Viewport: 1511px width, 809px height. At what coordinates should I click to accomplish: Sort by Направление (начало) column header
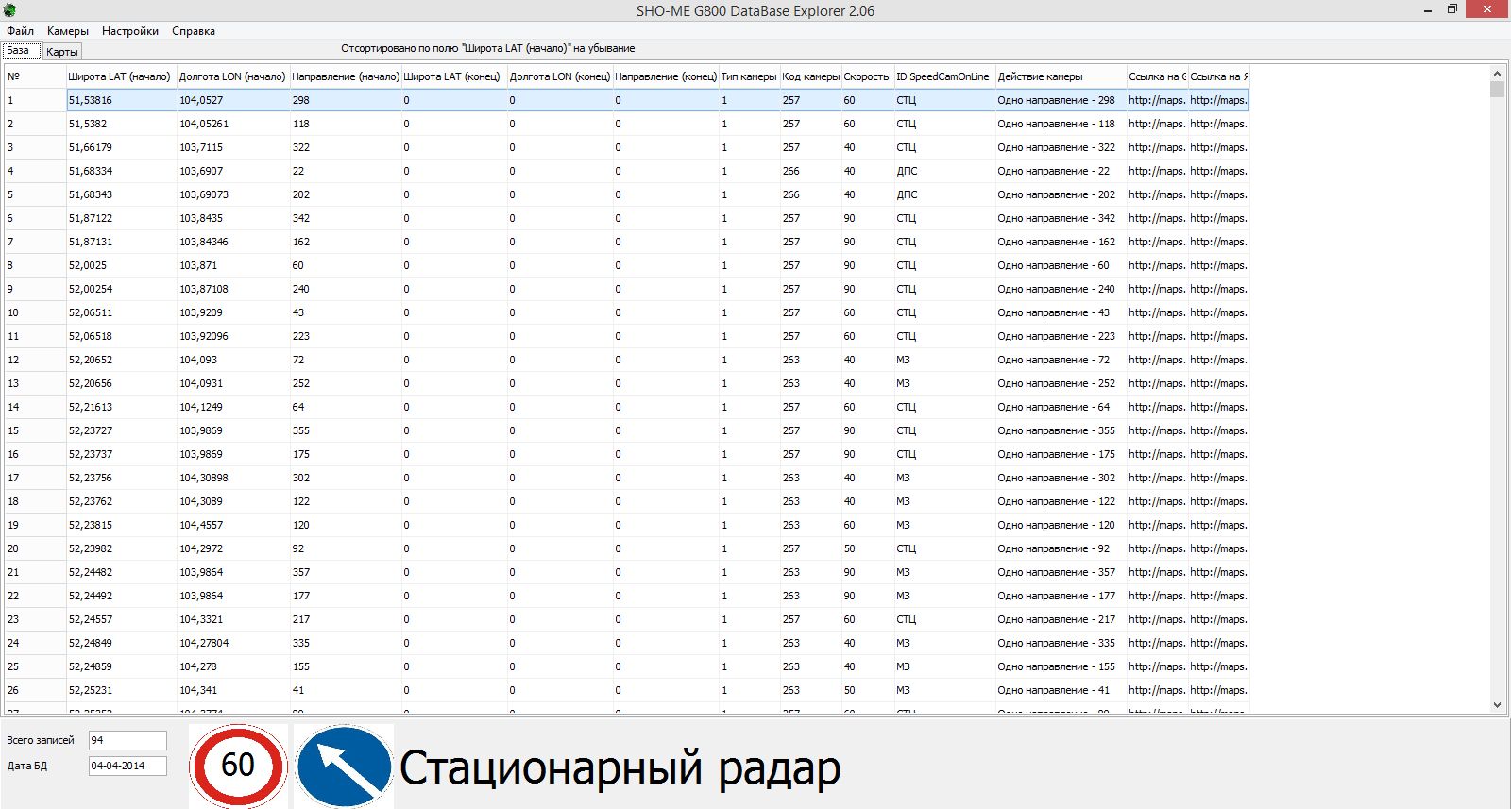[x=345, y=76]
